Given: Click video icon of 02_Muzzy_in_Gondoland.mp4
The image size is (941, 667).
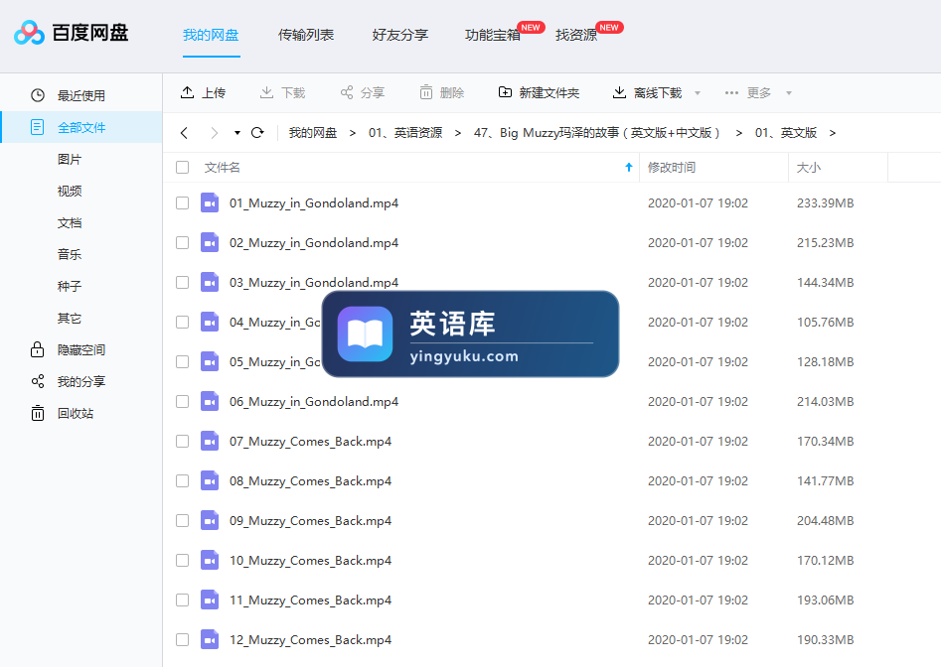Looking at the screenshot, I should coord(210,243).
